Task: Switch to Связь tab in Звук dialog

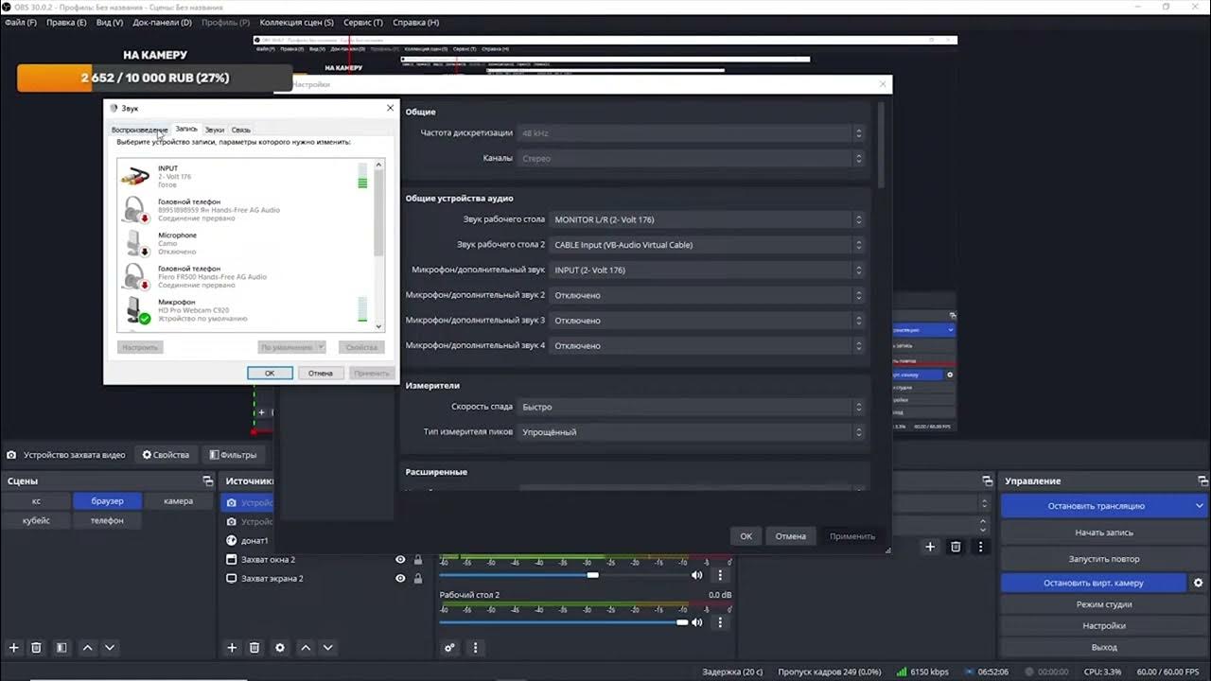Action: pyautogui.click(x=241, y=130)
